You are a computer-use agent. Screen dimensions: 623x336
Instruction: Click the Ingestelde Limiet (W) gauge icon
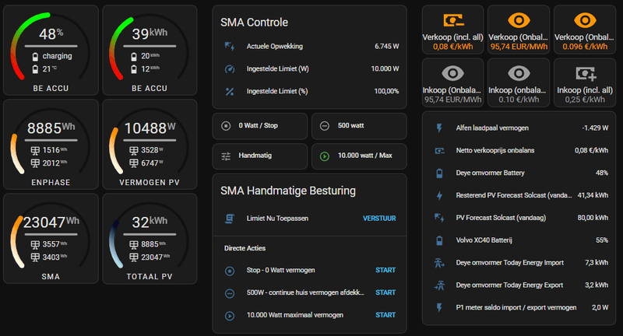pyautogui.click(x=229, y=69)
